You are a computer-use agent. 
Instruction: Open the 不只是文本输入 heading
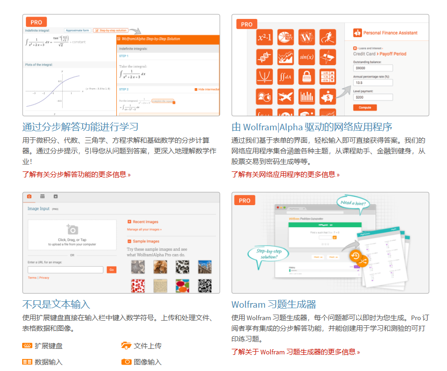(x=56, y=304)
